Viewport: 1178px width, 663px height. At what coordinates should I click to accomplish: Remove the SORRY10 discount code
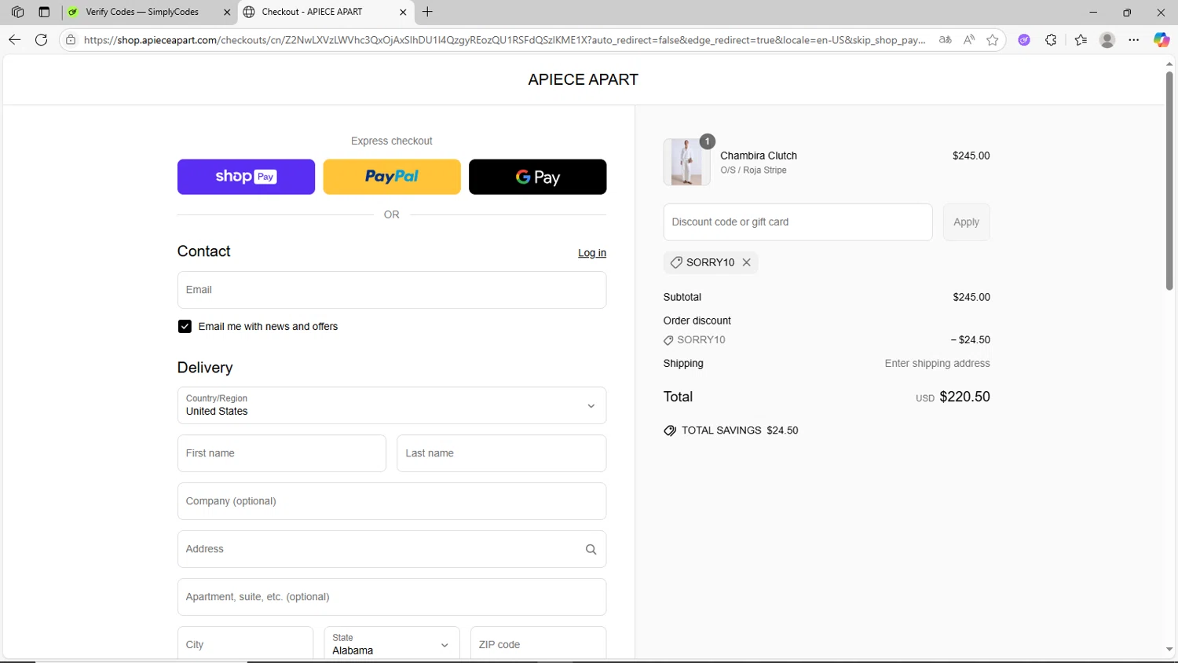pyautogui.click(x=747, y=262)
